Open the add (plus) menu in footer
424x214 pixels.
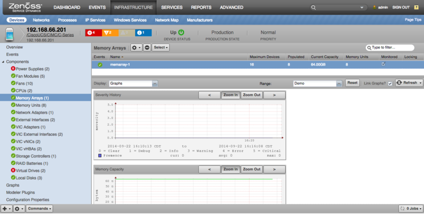(x=6, y=209)
